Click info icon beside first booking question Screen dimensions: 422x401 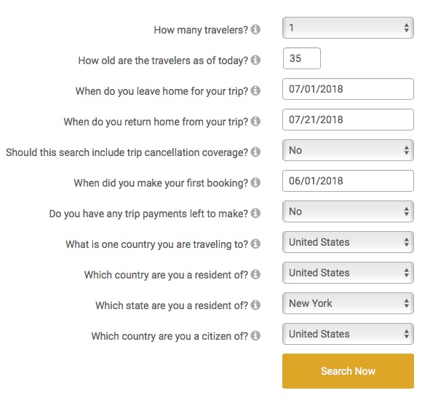coord(255,182)
